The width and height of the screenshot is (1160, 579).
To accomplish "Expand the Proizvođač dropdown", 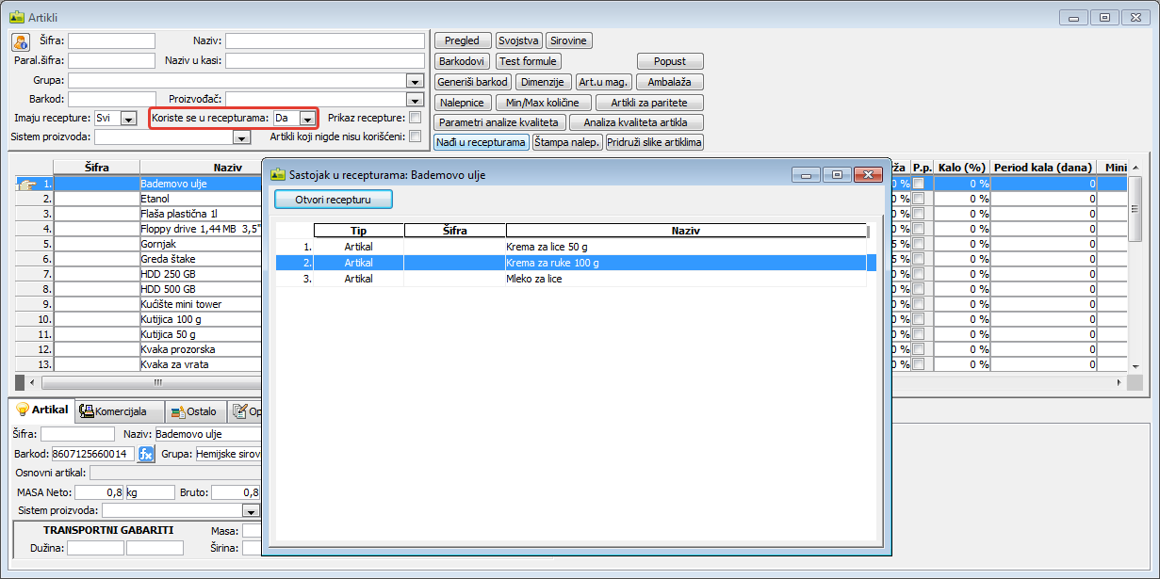I will 414,100.
